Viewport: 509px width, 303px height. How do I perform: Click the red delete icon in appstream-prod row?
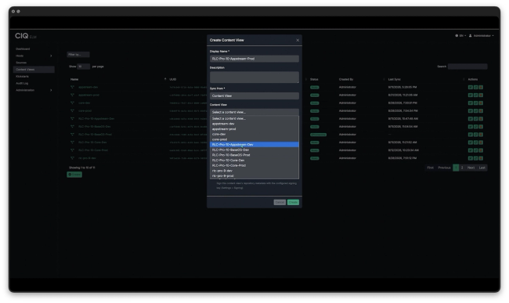481,95
